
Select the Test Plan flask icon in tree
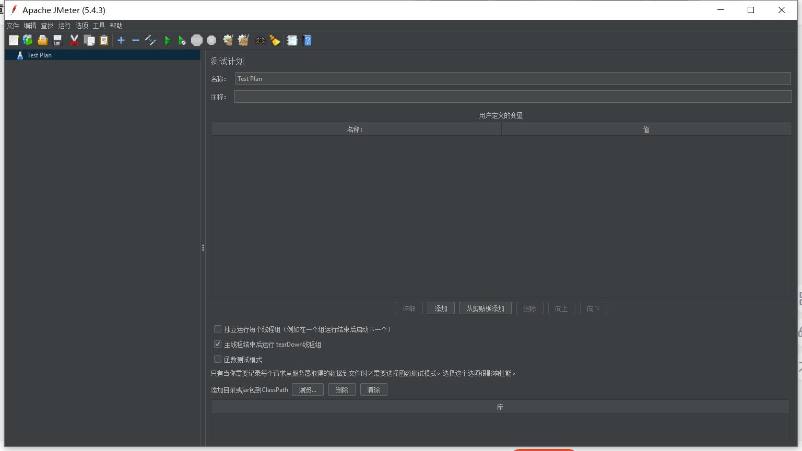click(20, 55)
